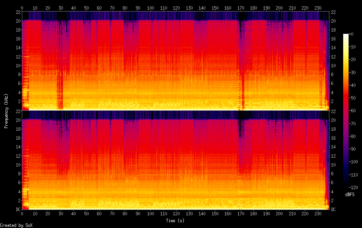
Task: Click the 20 kHz label right of upper channel
Action: [x=333, y=21]
